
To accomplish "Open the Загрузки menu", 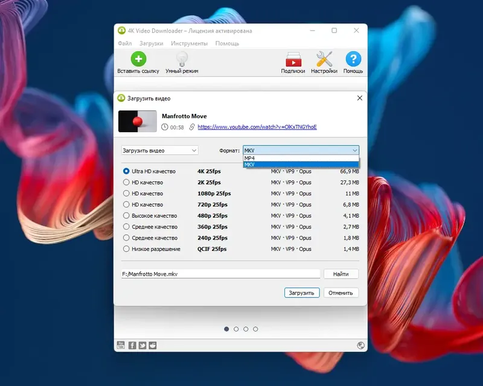I will (x=151, y=43).
